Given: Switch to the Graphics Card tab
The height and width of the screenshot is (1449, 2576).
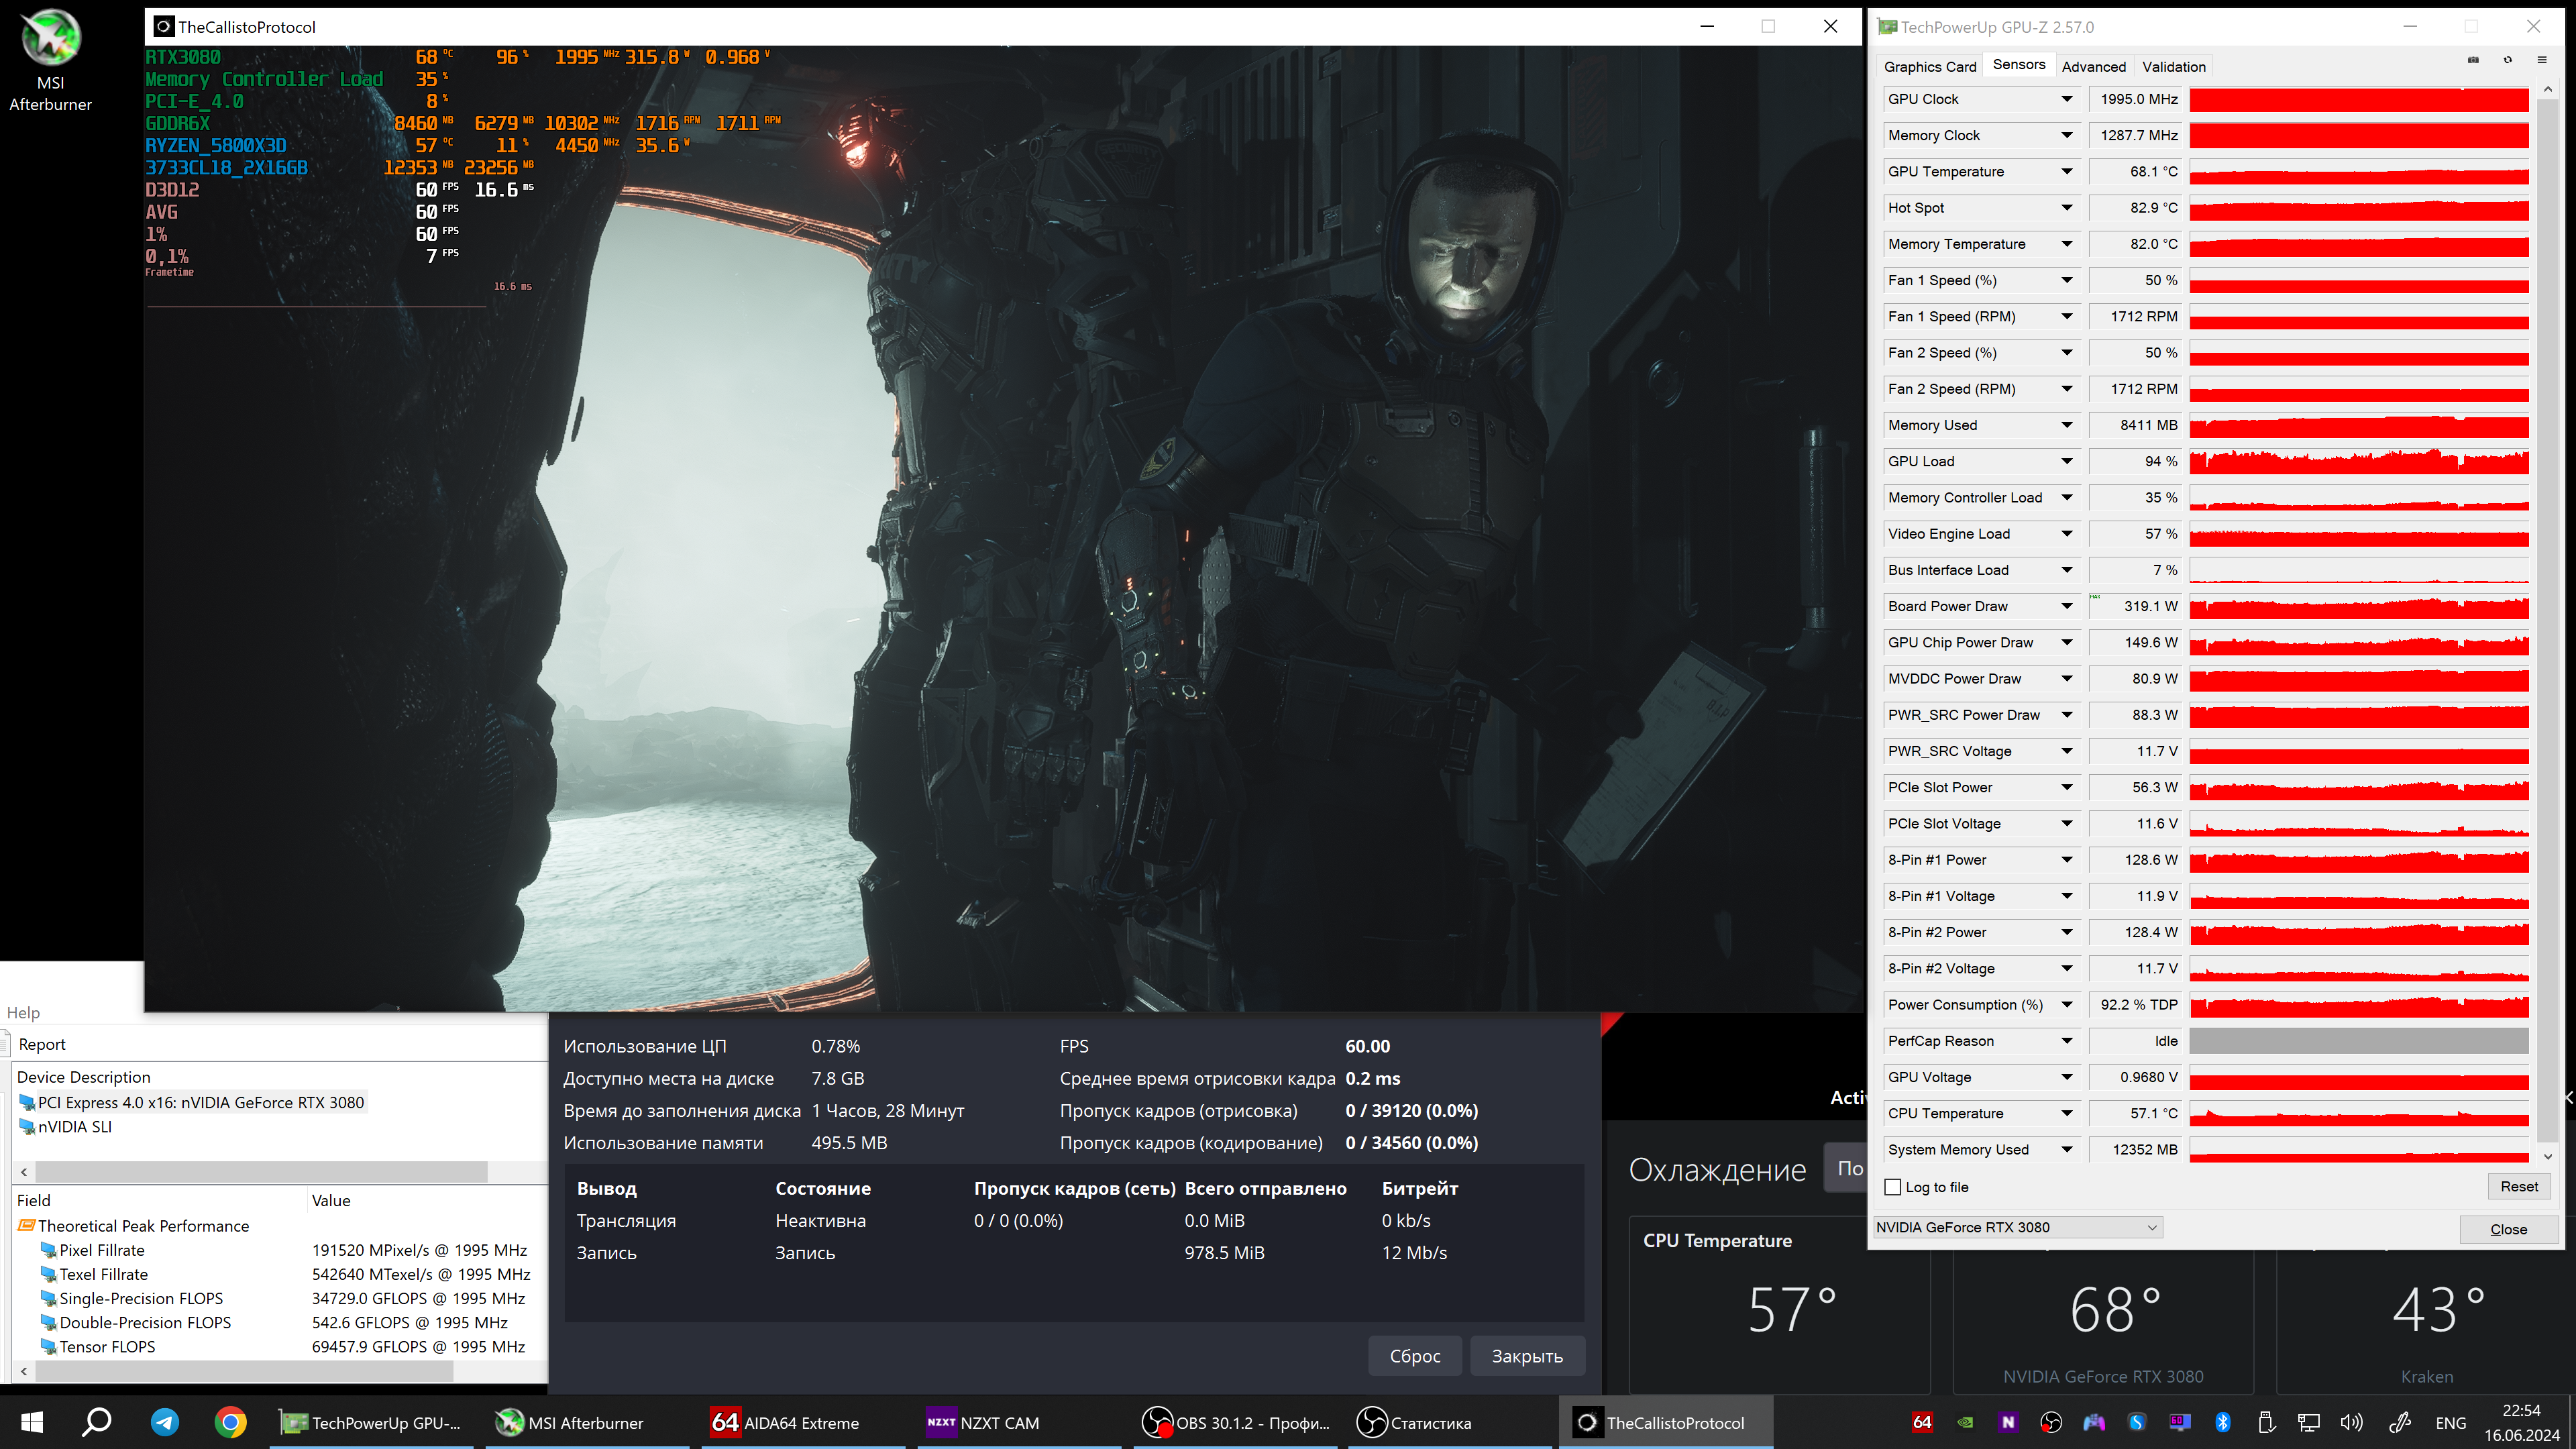Looking at the screenshot, I should tap(1929, 66).
